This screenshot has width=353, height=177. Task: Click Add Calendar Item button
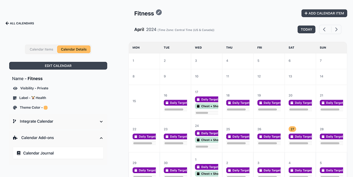pos(324,13)
